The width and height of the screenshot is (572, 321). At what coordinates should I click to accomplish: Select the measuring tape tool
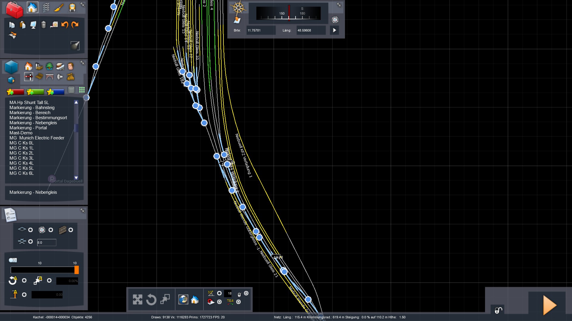click(x=54, y=25)
